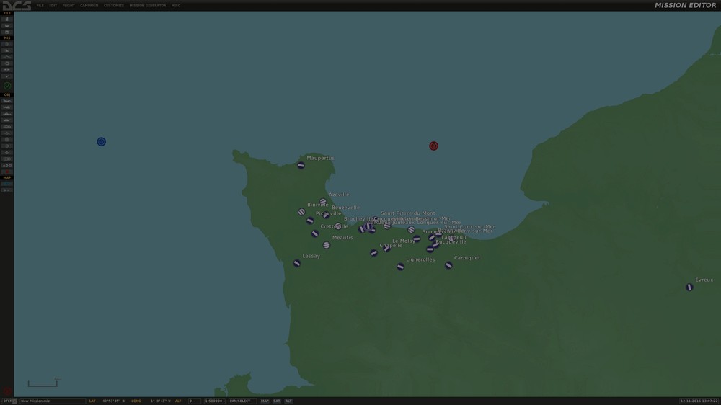Click the Lessay airfield marker

tap(297, 264)
